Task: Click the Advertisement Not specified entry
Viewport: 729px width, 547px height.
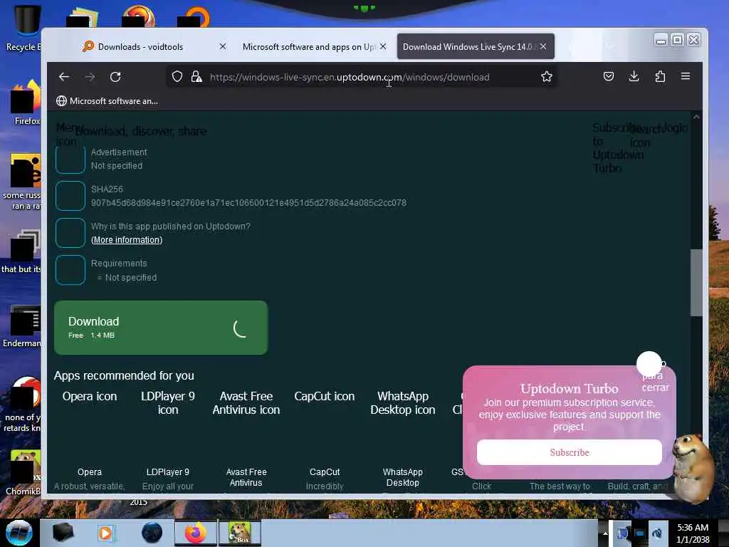Action: [119, 159]
